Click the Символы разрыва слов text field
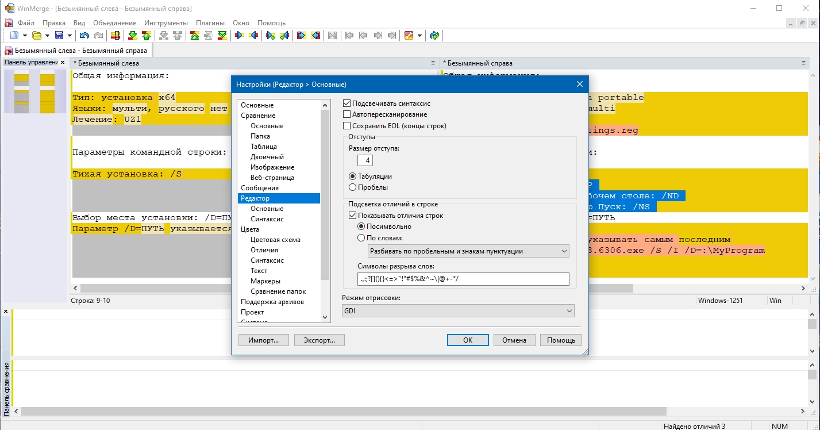Viewport: 820px width, 430px height. point(463,279)
